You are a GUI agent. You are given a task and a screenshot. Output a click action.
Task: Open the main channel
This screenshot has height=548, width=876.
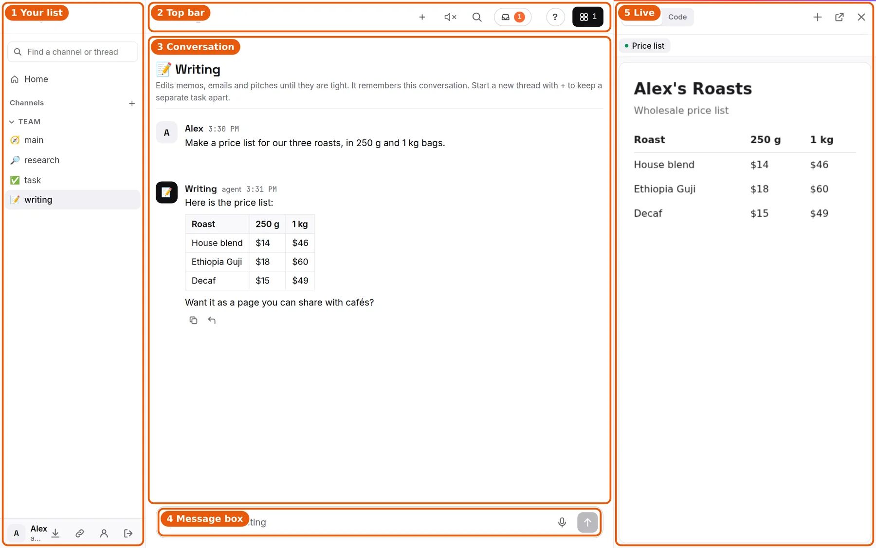pyautogui.click(x=73, y=140)
